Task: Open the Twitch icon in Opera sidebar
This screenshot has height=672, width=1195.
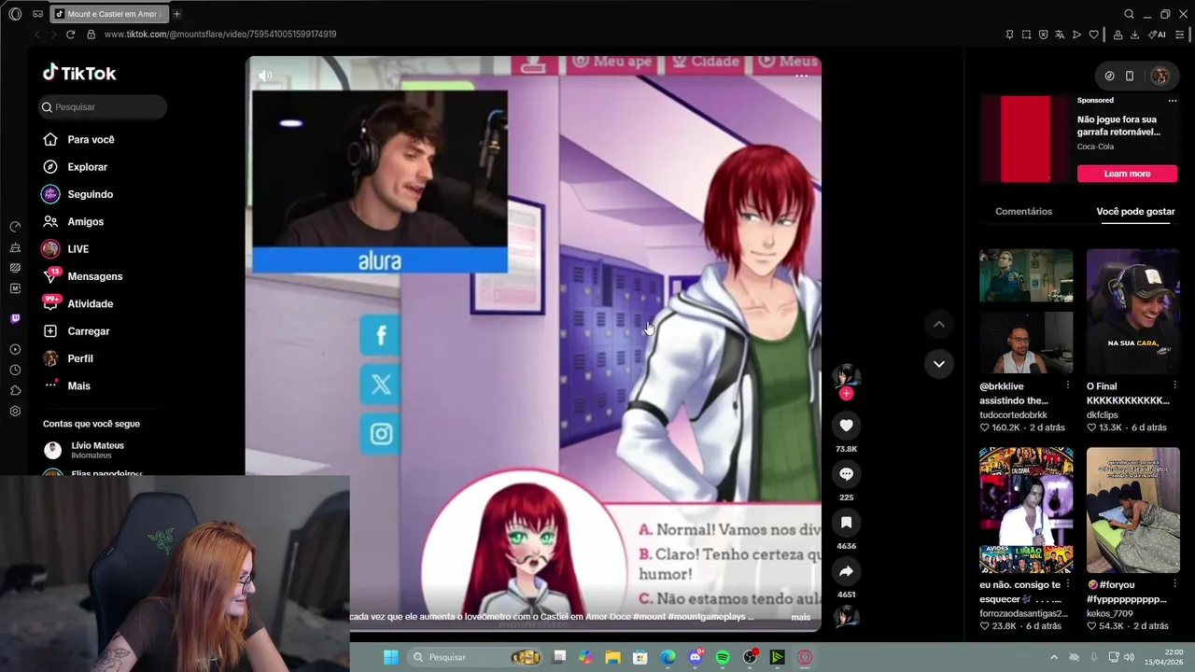Action: tap(15, 318)
